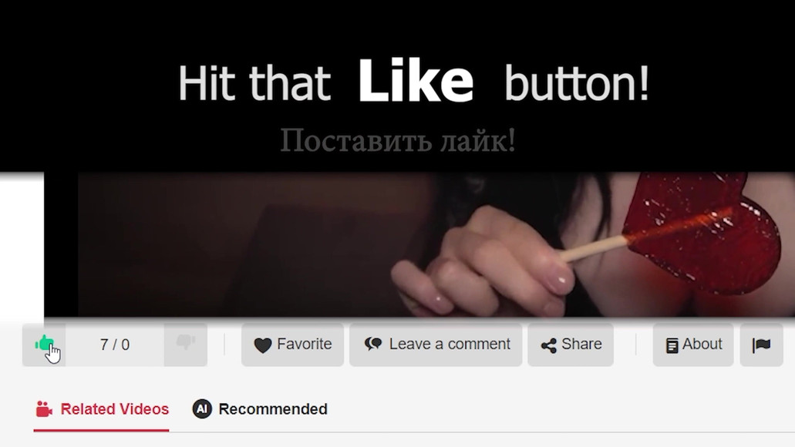Image resolution: width=795 pixels, height=447 pixels.
Task: Click the red camera Related Videos icon
Action: [44, 409]
